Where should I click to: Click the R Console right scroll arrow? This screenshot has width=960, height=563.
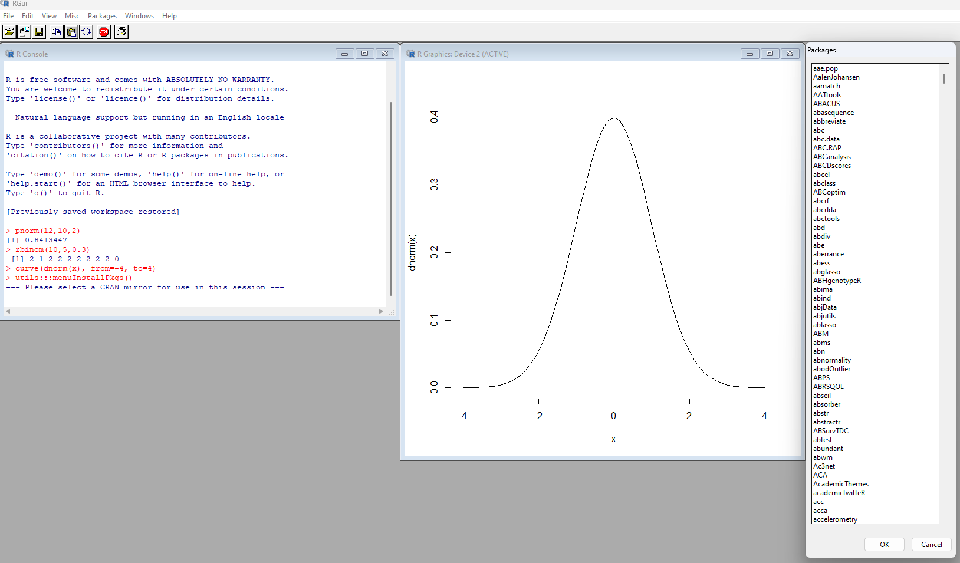click(x=381, y=311)
